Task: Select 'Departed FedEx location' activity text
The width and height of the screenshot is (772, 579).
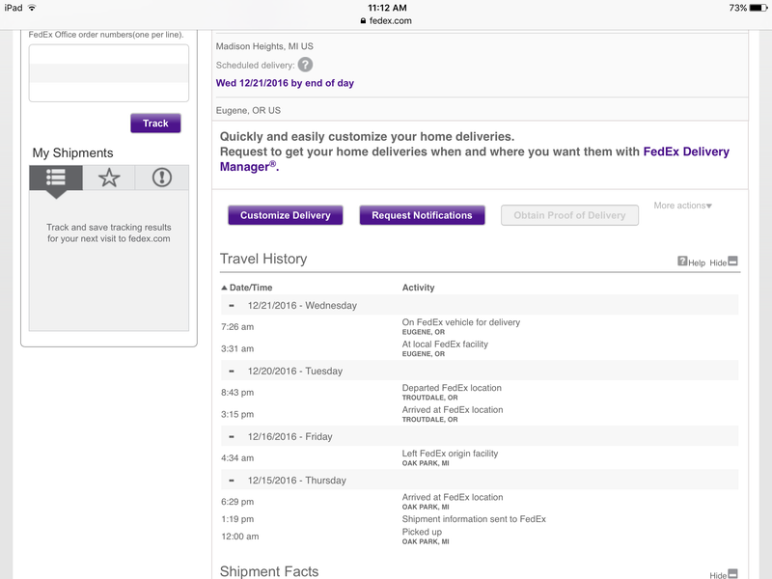Action: coord(452,388)
